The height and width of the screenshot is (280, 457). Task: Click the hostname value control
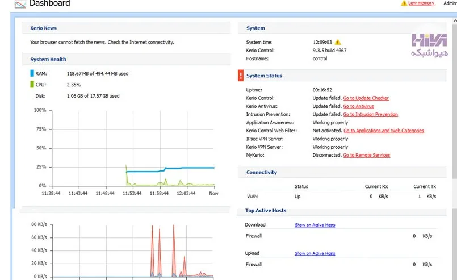[x=320, y=58]
